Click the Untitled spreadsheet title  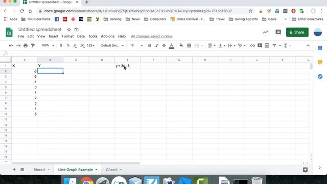pyautogui.click(x=40, y=30)
